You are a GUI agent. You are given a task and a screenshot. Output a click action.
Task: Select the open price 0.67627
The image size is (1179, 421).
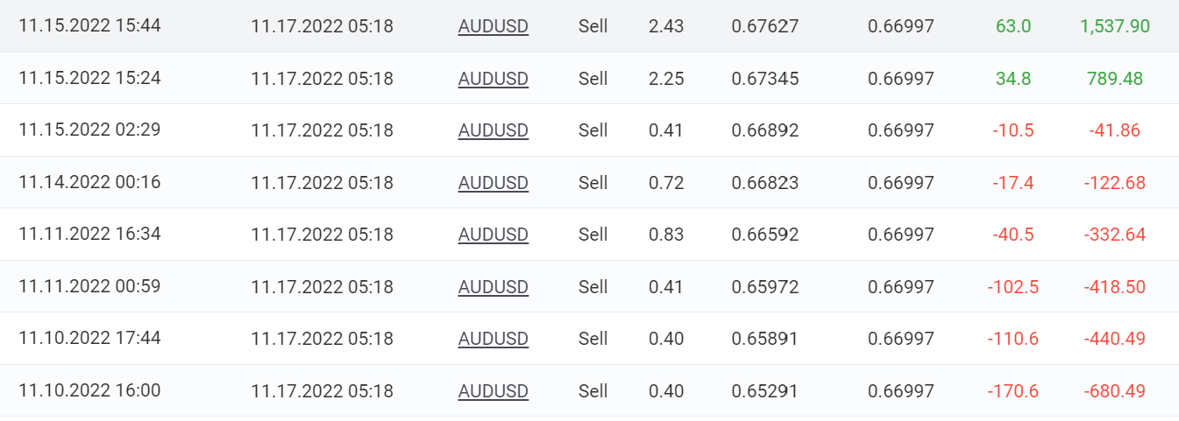pos(765,26)
